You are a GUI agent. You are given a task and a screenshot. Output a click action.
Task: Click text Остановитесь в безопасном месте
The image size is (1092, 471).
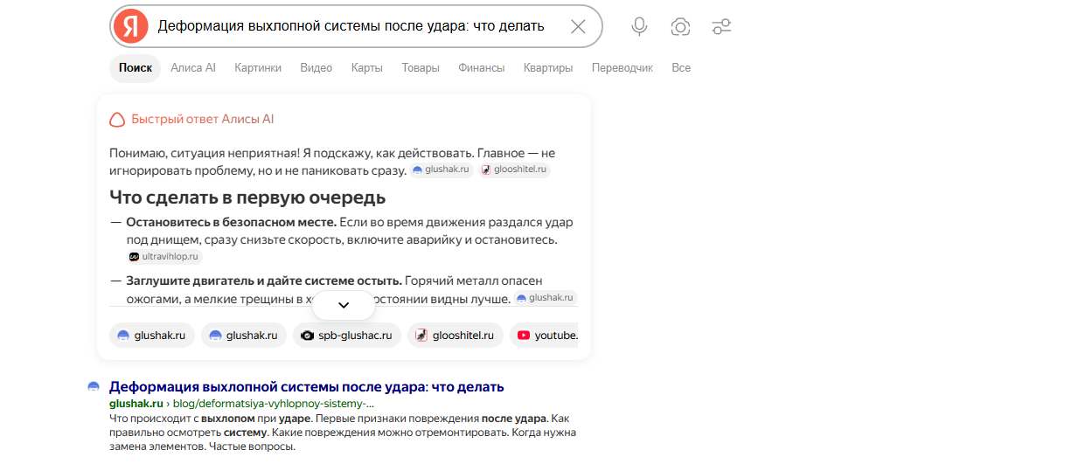tap(231, 222)
